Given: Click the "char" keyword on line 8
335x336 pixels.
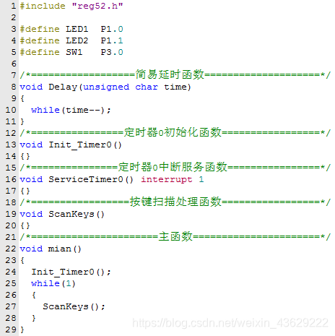Looking at the screenshot, I should coord(147,87).
